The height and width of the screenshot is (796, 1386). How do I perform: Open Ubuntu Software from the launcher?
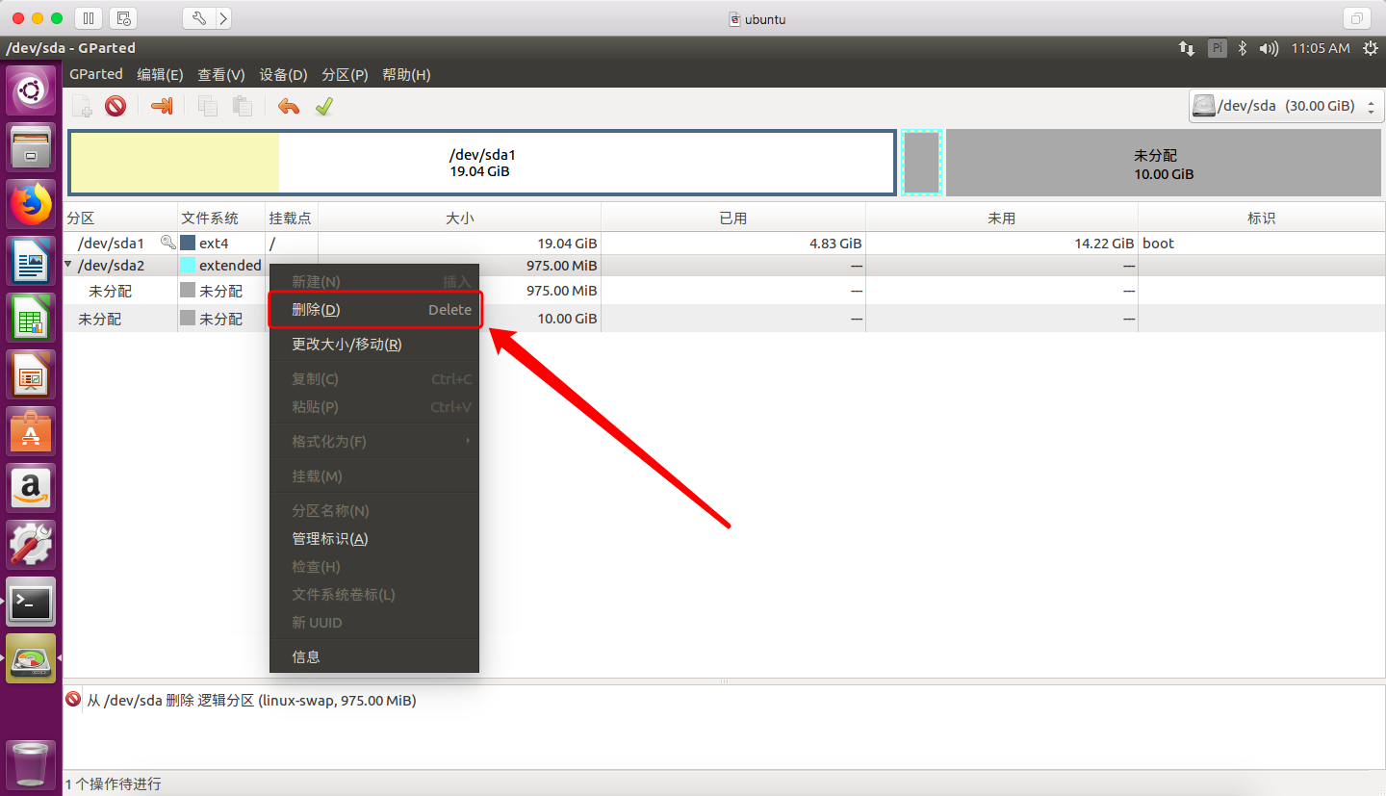coord(31,431)
